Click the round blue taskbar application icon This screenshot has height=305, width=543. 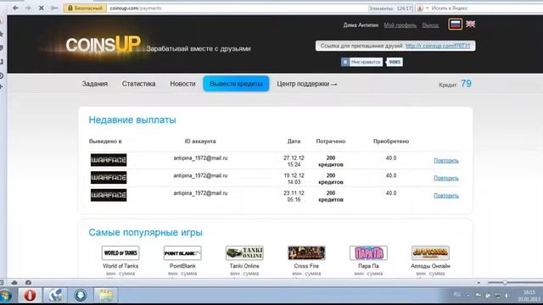pos(81,296)
